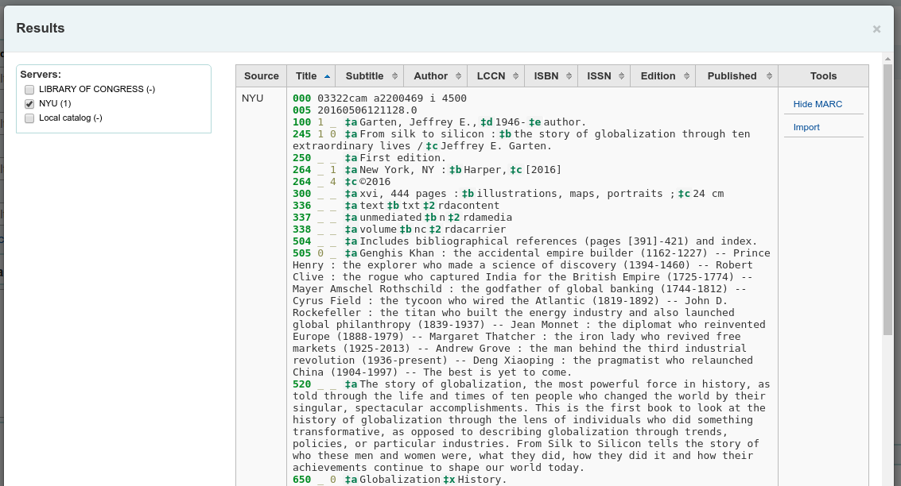This screenshot has height=486, width=901.
Task: Sort results by the Published header
Action: 732,76
